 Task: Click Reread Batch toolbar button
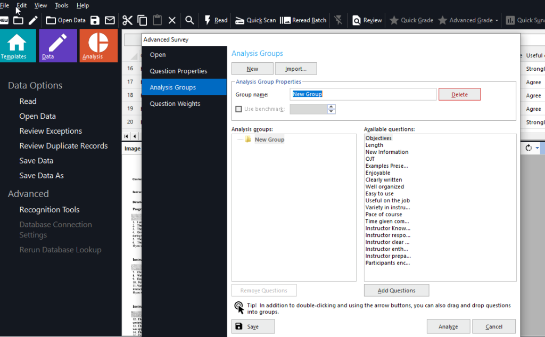point(303,20)
